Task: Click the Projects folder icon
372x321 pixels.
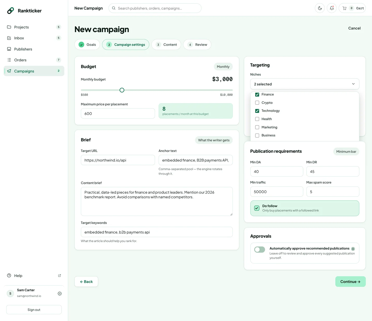Action: (x=9, y=27)
